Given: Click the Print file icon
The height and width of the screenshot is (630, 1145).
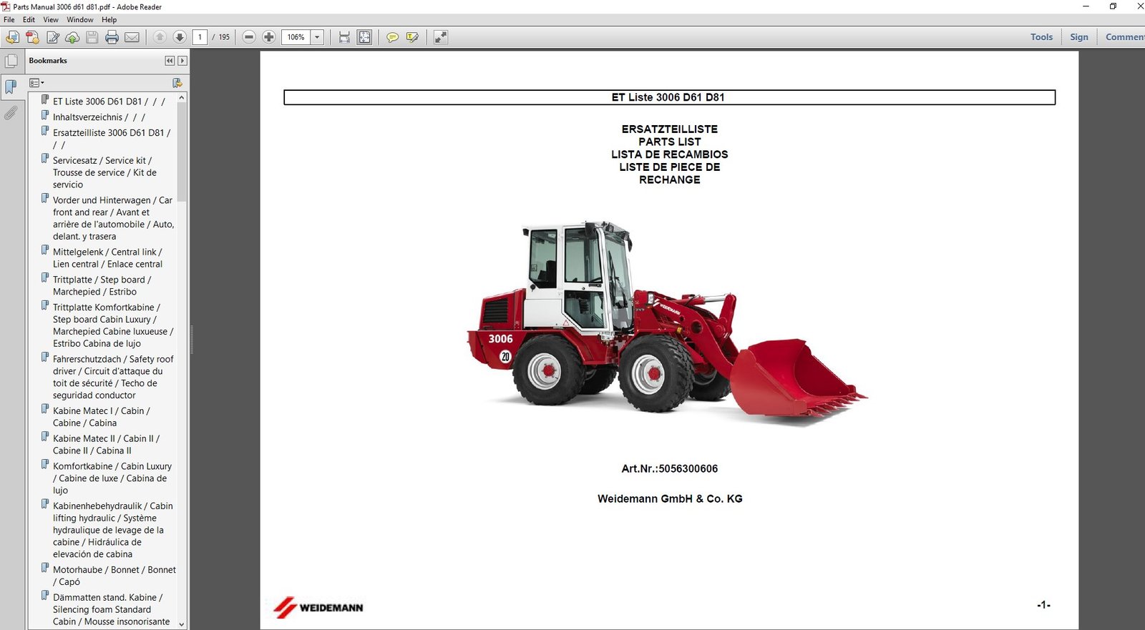Looking at the screenshot, I should pyautogui.click(x=112, y=37).
